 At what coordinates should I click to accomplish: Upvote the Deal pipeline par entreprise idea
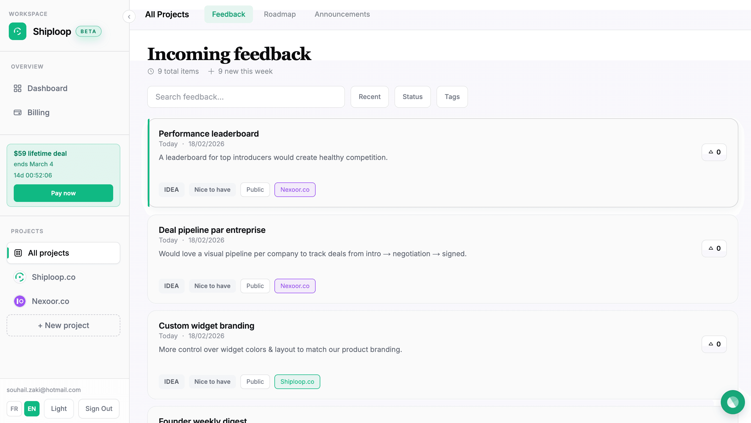point(714,248)
